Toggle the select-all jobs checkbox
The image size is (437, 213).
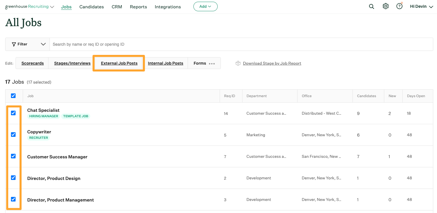[13, 95]
